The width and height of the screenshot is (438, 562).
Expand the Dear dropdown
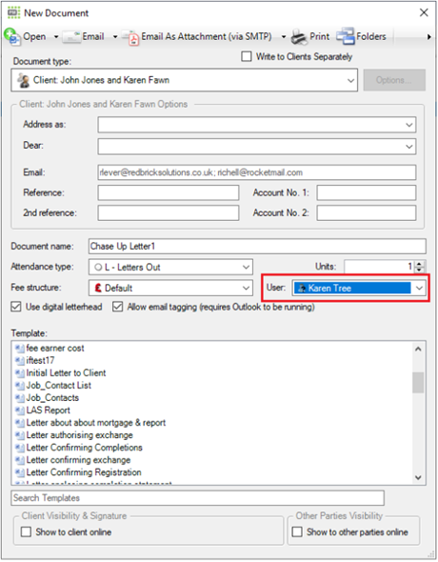point(409,147)
